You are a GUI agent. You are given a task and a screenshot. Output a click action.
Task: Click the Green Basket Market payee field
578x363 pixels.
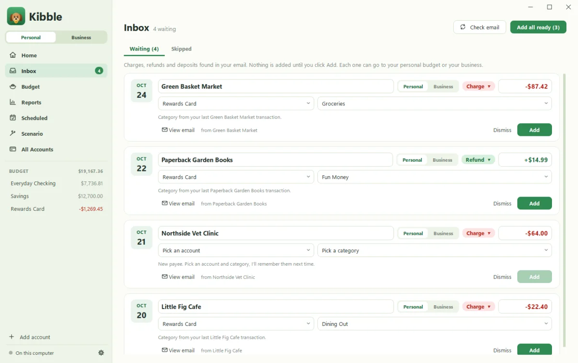276,87
